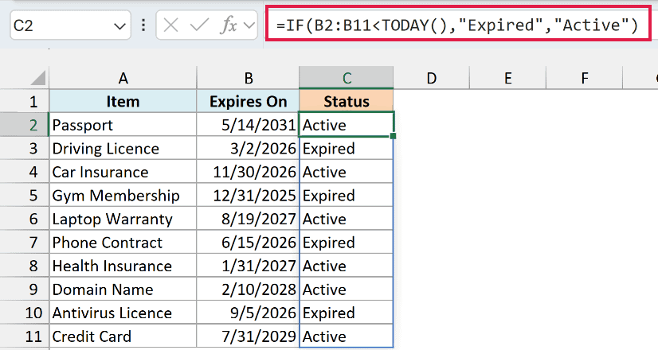
Task: Select row 1 header
Action: (x=25, y=102)
